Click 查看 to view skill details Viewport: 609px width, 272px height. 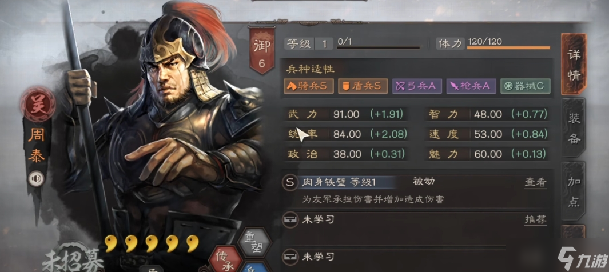pos(536,182)
